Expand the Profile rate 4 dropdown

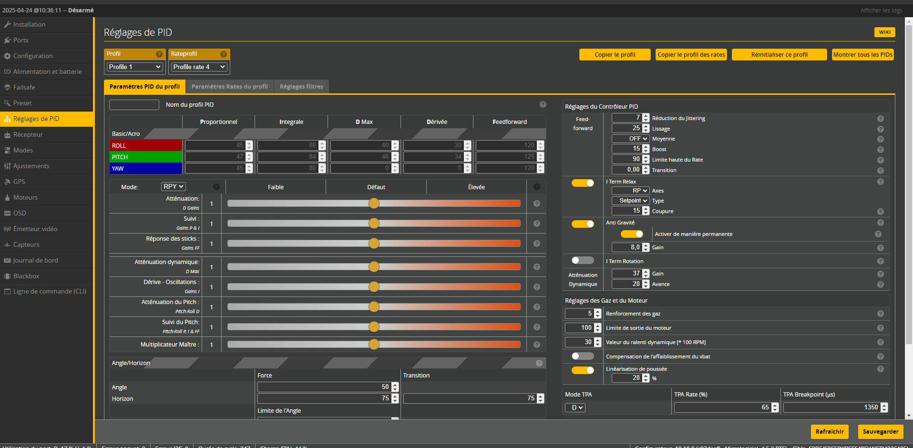[x=199, y=67]
